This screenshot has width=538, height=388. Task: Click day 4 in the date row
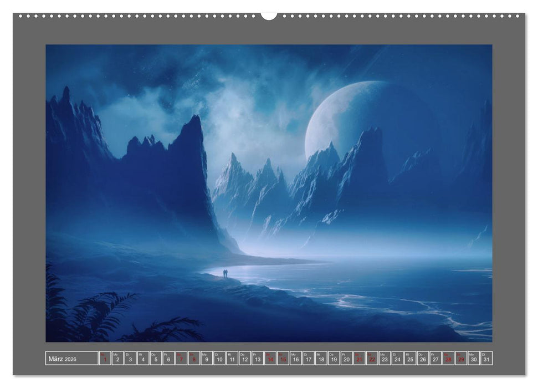pos(143,359)
